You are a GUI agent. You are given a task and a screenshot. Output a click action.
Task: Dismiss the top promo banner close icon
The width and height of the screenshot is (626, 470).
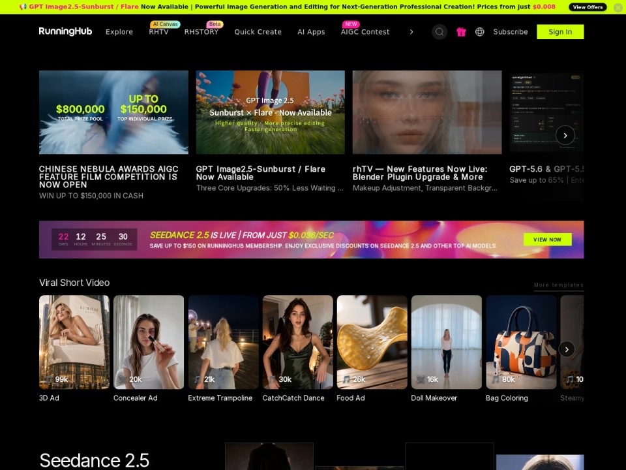618,7
